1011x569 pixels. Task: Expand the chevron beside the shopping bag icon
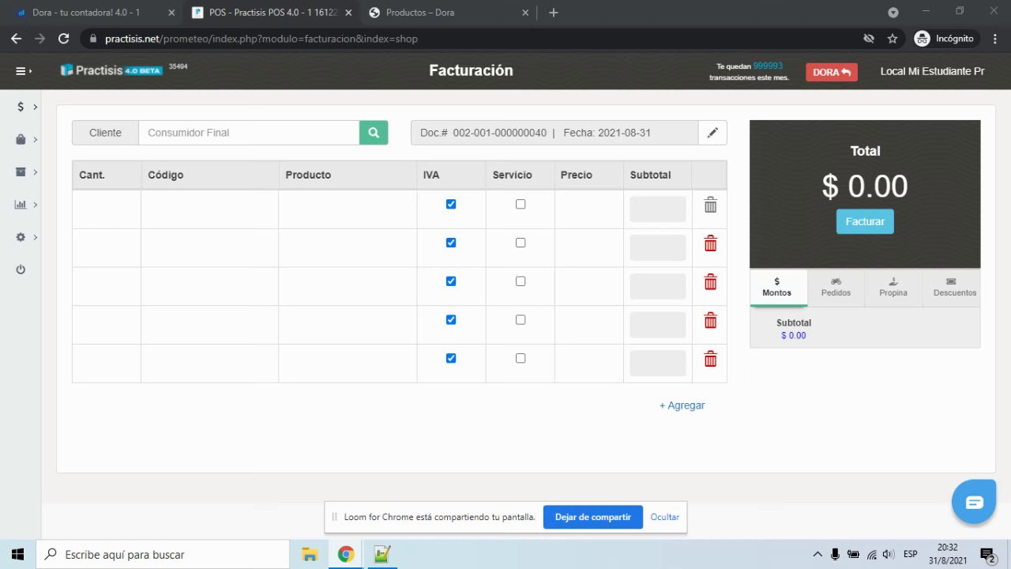[x=36, y=140]
